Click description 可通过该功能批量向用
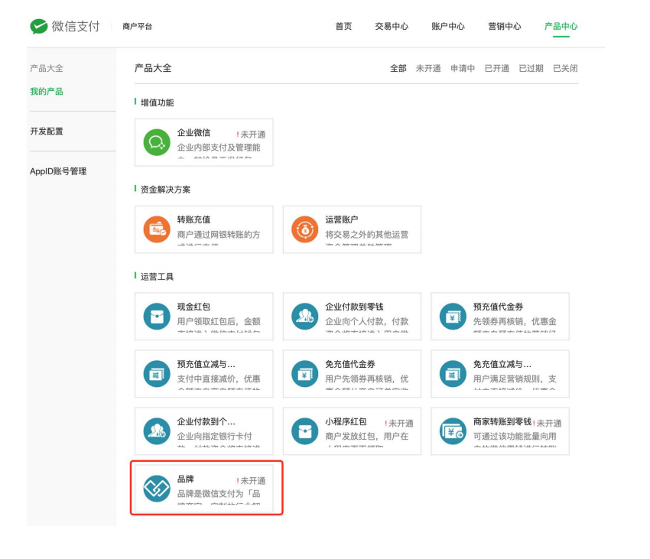 515,436
